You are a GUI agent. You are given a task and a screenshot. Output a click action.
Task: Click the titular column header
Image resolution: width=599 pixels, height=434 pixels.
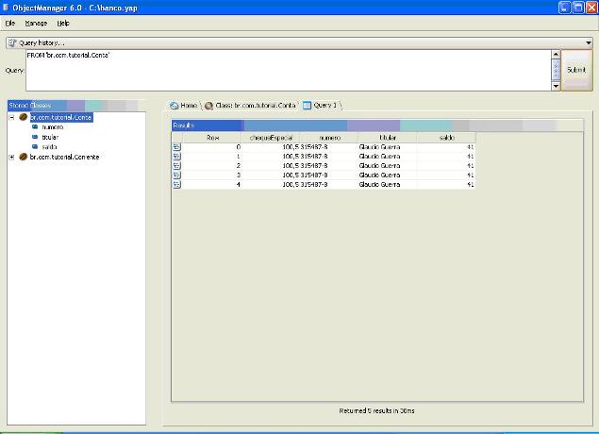click(387, 138)
